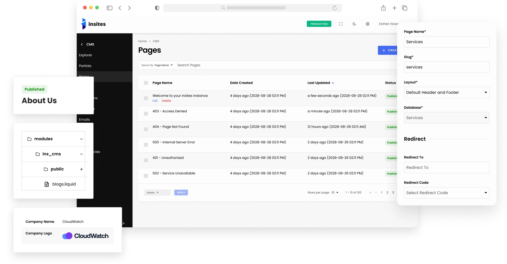Open the bulk Delete action dropdown
This screenshot has height=264, width=507.
click(x=157, y=193)
